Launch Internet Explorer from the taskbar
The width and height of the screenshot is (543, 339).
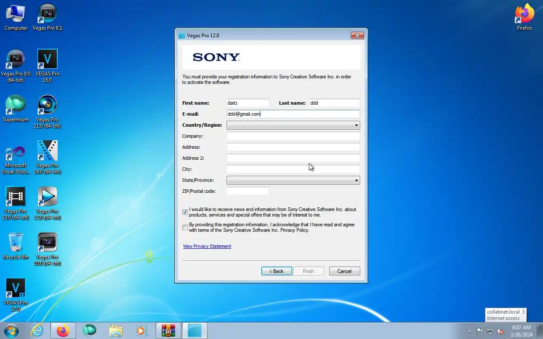tap(37, 331)
